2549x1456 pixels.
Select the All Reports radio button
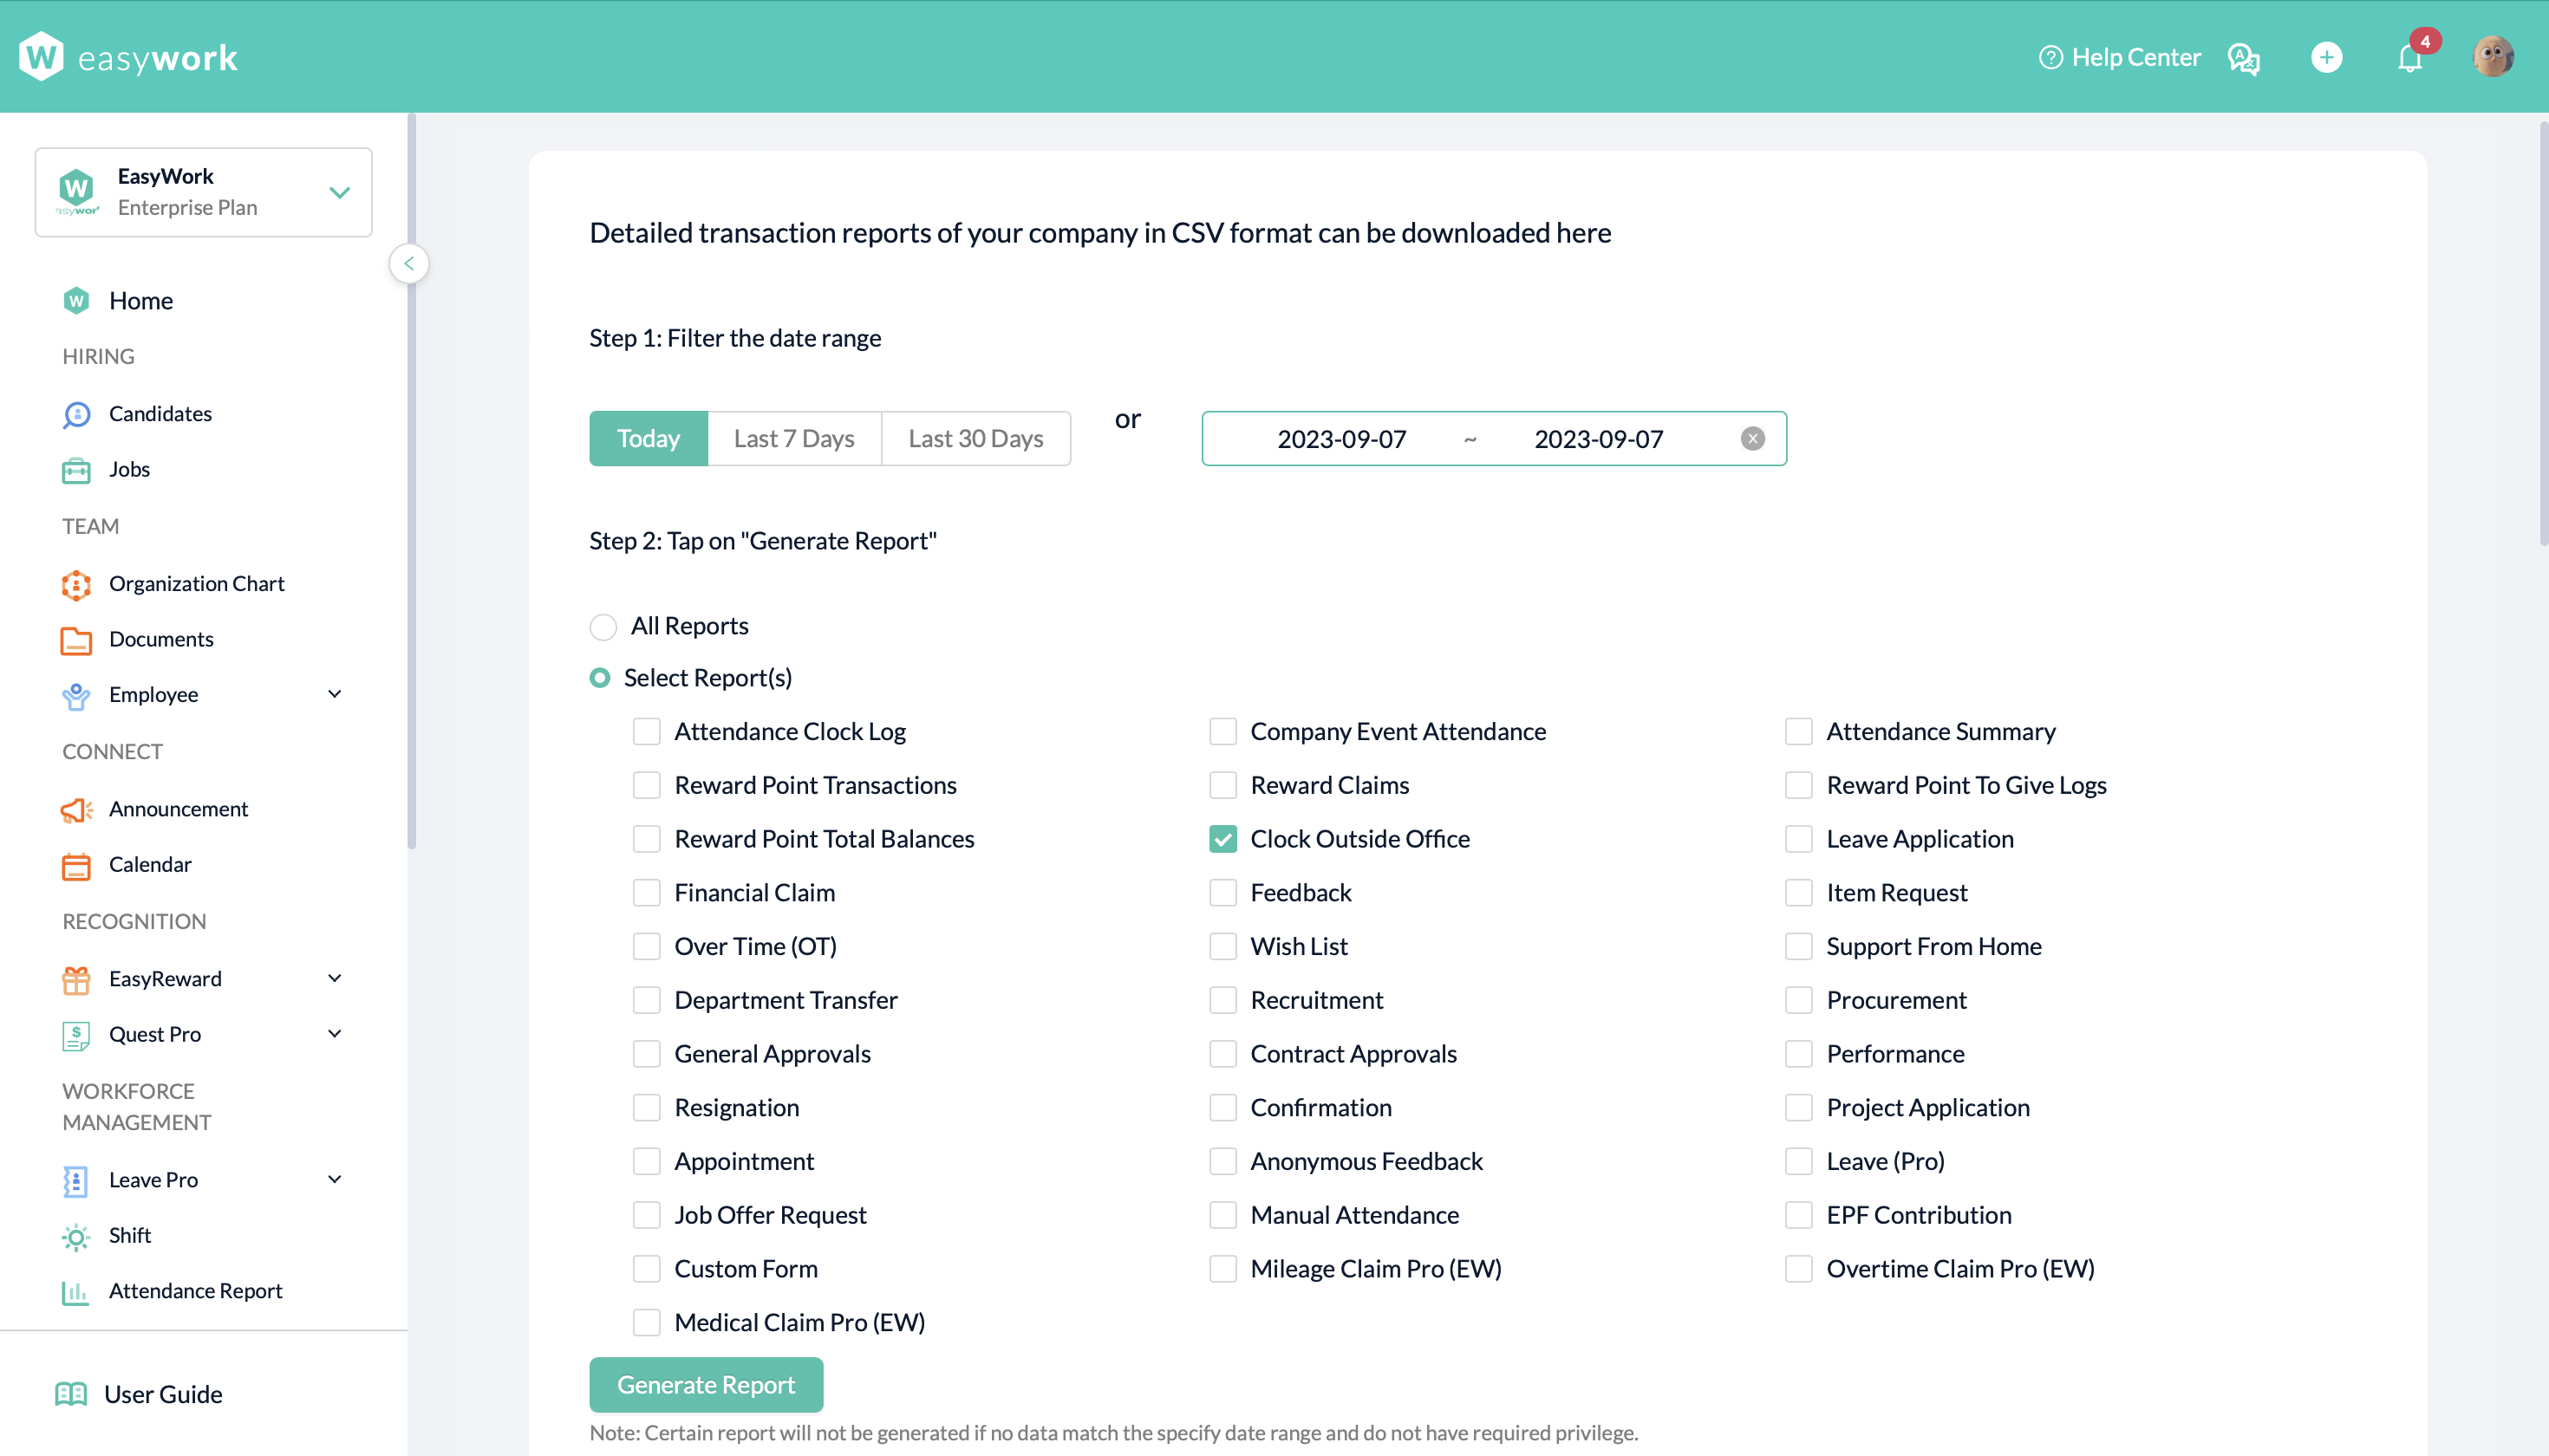(603, 627)
